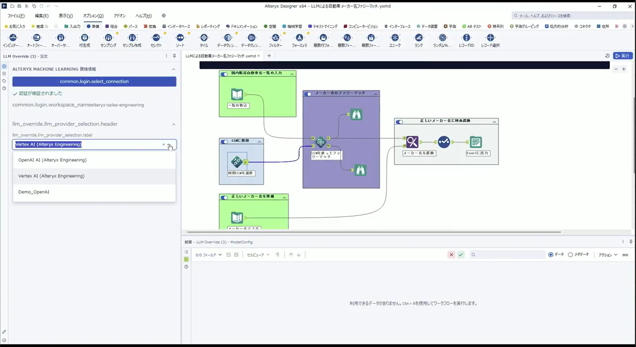Image resolution: width=636 pixels, height=347 pixels.
Task: Select the オートフィールド tool icon
Action: pyautogui.click(x=37, y=38)
